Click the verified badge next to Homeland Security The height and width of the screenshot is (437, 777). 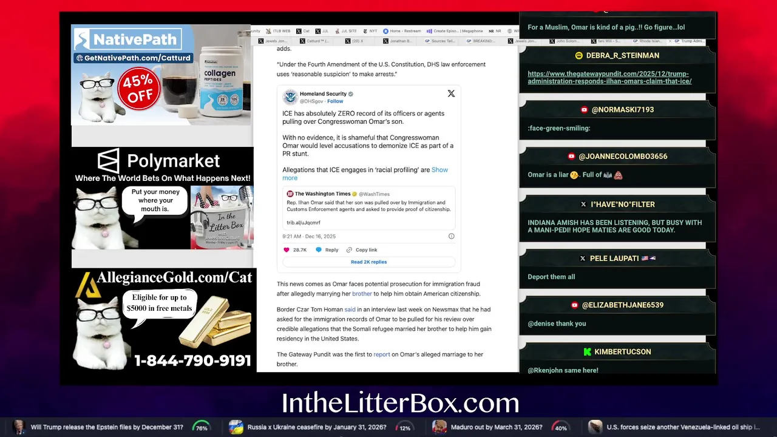[351, 94]
